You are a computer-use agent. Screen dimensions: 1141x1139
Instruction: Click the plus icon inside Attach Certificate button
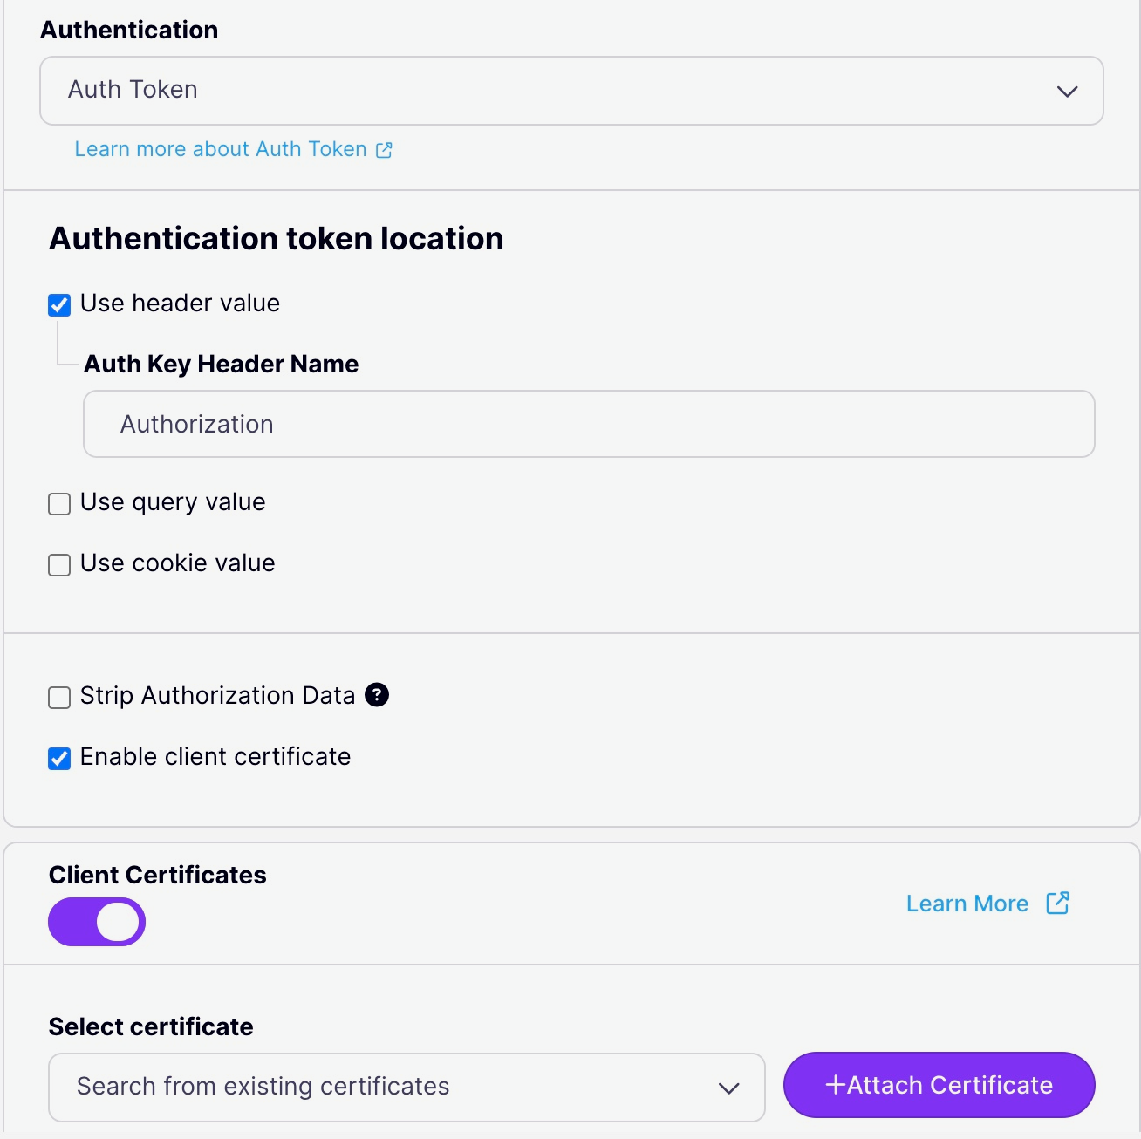pyautogui.click(x=835, y=1085)
